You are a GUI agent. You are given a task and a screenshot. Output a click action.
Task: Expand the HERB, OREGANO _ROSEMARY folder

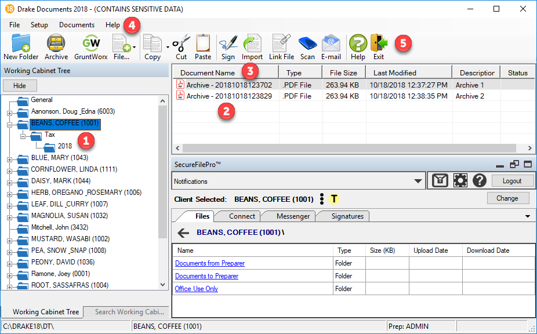9,194
